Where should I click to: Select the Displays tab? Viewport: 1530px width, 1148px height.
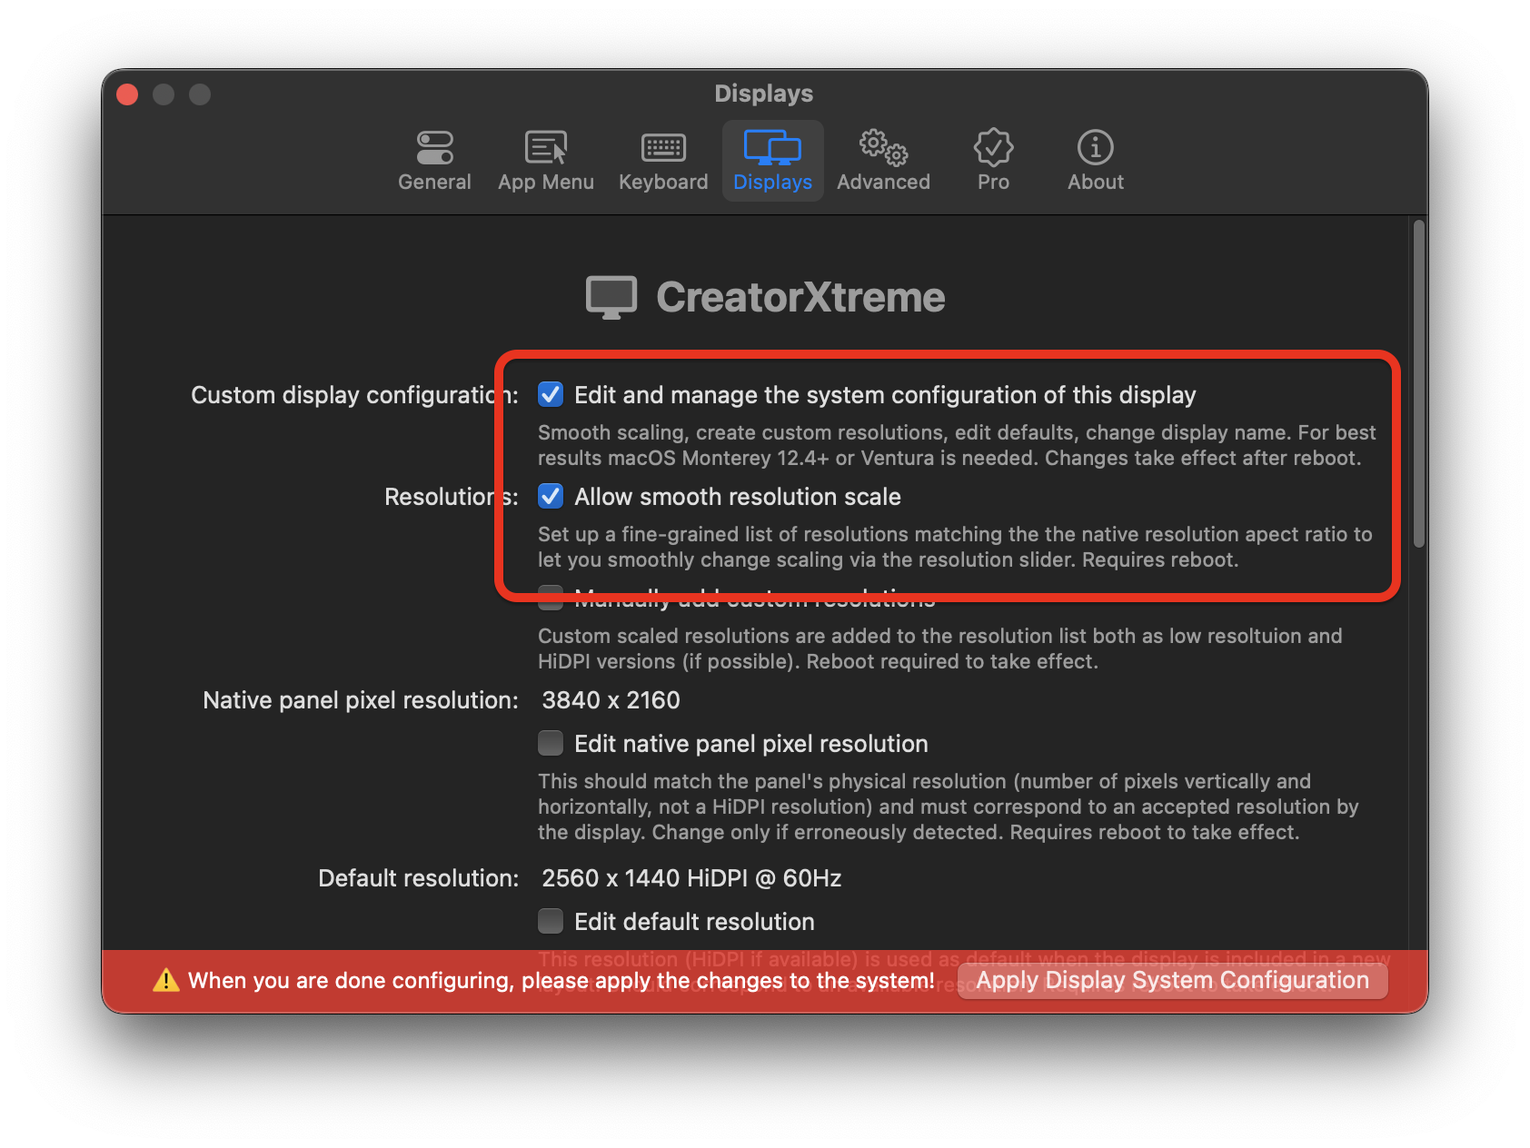point(772,161)
